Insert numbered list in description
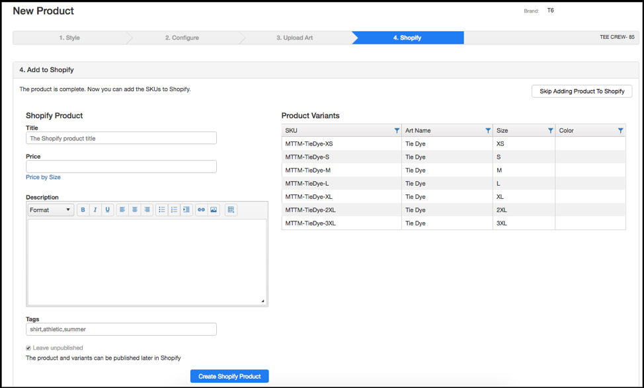The width and height of the screenshot is (644, 388). [174, 210]
